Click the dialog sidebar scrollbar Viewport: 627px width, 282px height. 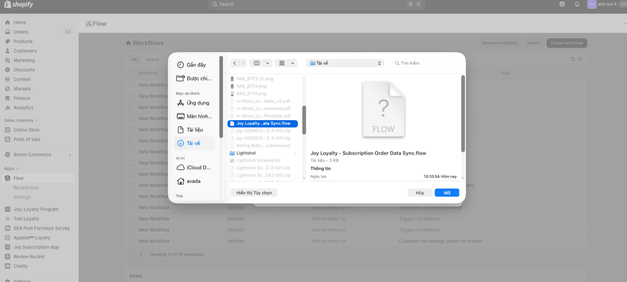[221, 97]
